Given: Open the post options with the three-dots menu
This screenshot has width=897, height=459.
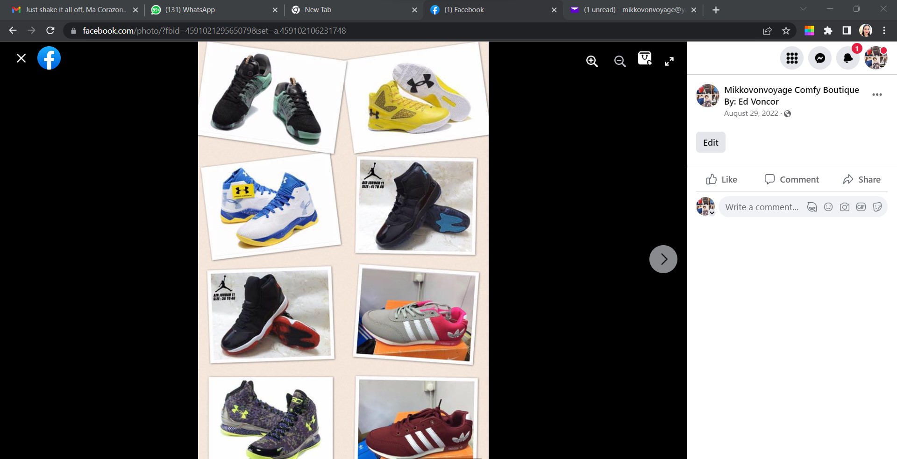Looking at the screenshot, I should pos(877,94).
